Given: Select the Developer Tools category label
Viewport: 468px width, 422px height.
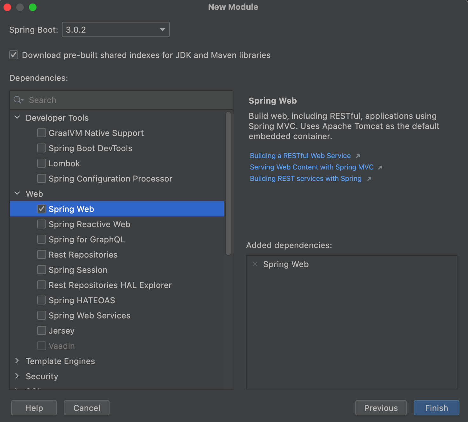Looking at the screenshot, I should pyautogui.click(x=57, y=118).
